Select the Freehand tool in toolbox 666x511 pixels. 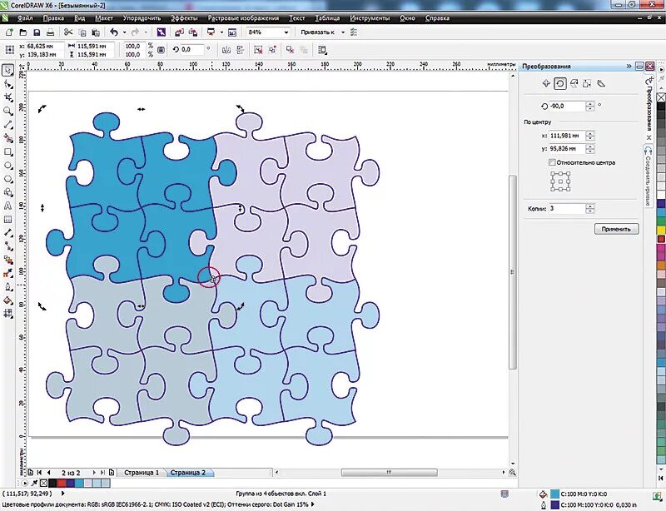[7, 125]
